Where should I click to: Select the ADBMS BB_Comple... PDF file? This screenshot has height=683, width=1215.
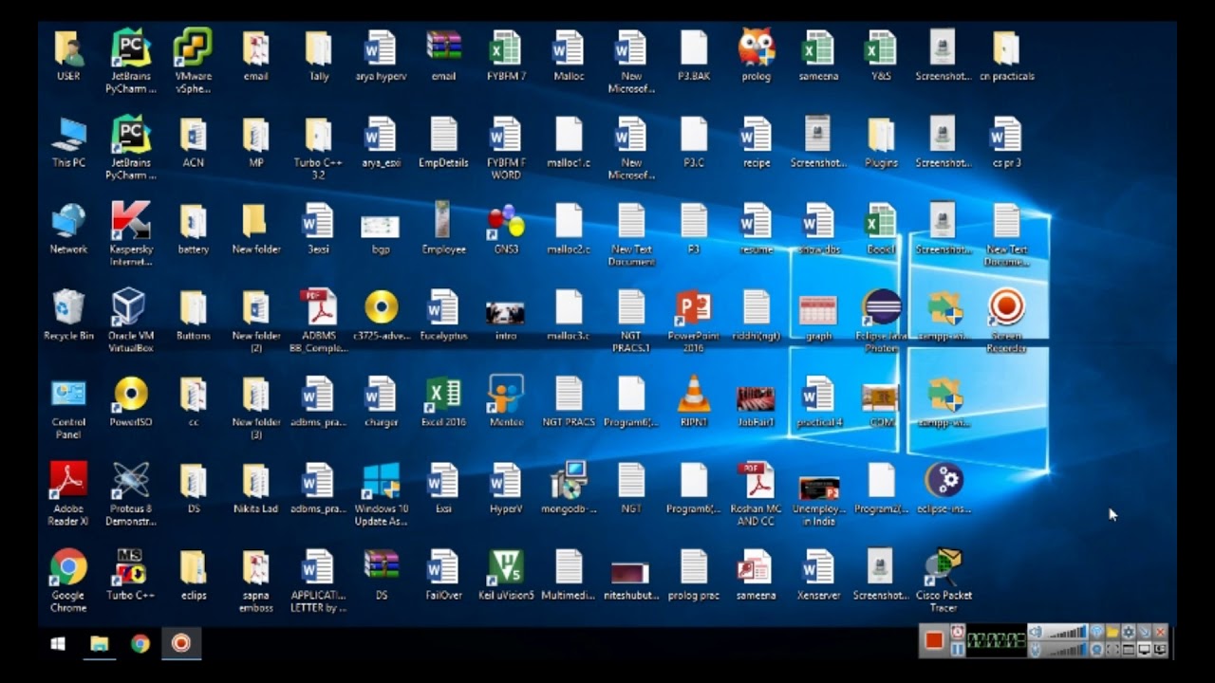coord(318,319)
